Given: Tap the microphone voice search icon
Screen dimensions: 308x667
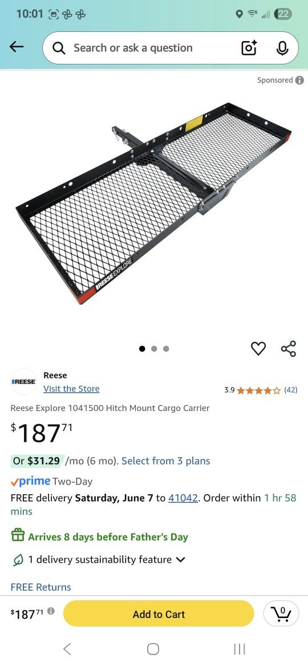Looking at the screenshot, I should coord(282,48).
